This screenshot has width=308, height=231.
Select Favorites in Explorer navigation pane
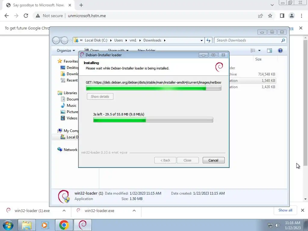click(x=68, y=61)
